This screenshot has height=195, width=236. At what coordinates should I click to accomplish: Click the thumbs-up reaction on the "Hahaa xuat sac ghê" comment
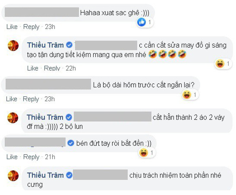[x=142, y=22]
